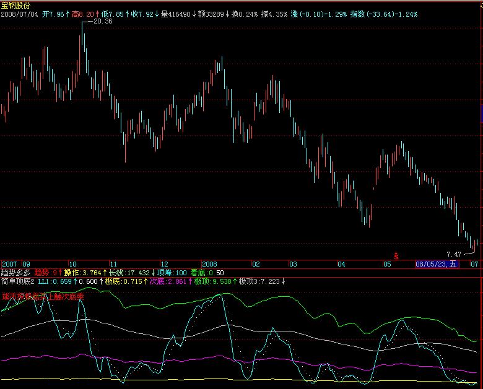
Task: Click the open price 开7.96
Action: click(53, 14)
